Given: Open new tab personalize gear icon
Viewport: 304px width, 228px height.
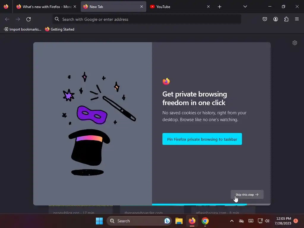Looking at the screenshot, I should (295, 43).
